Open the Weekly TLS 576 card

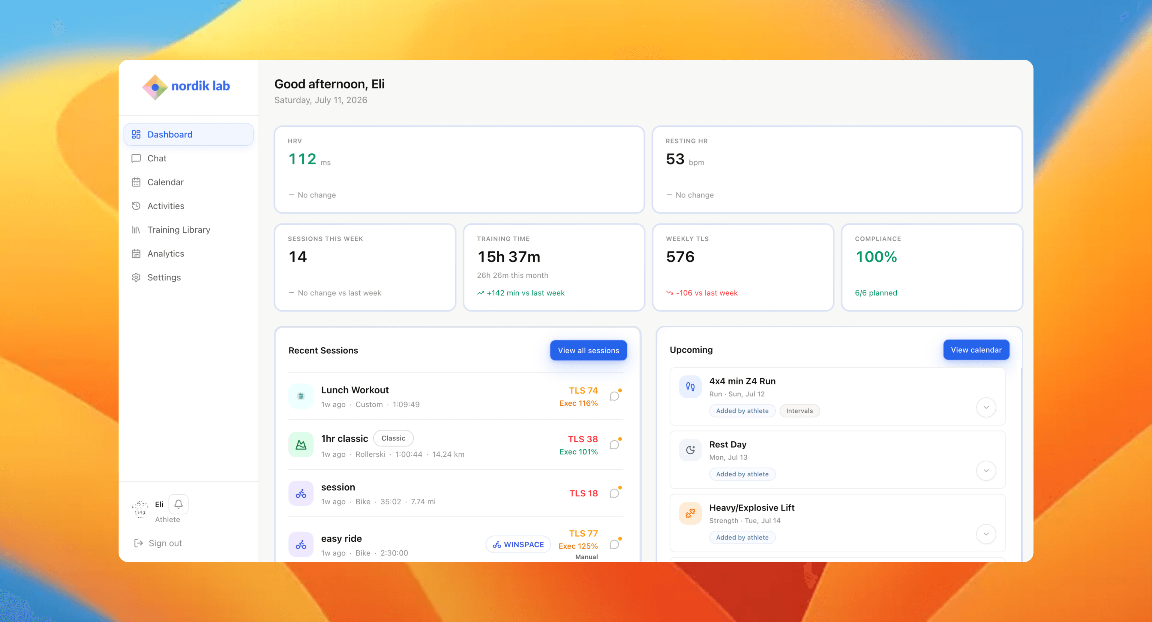click(743, 267)
